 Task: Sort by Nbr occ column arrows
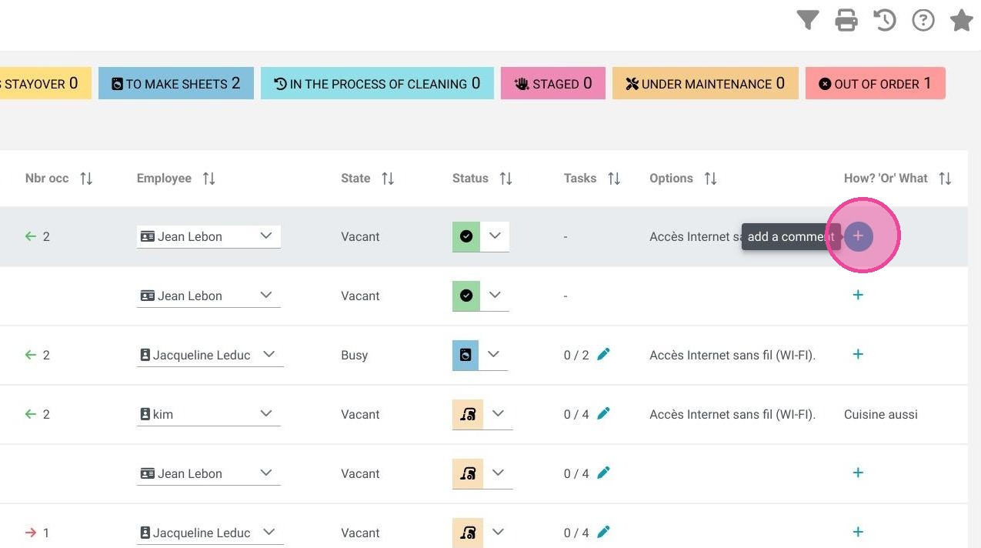[x=86, y=179]
